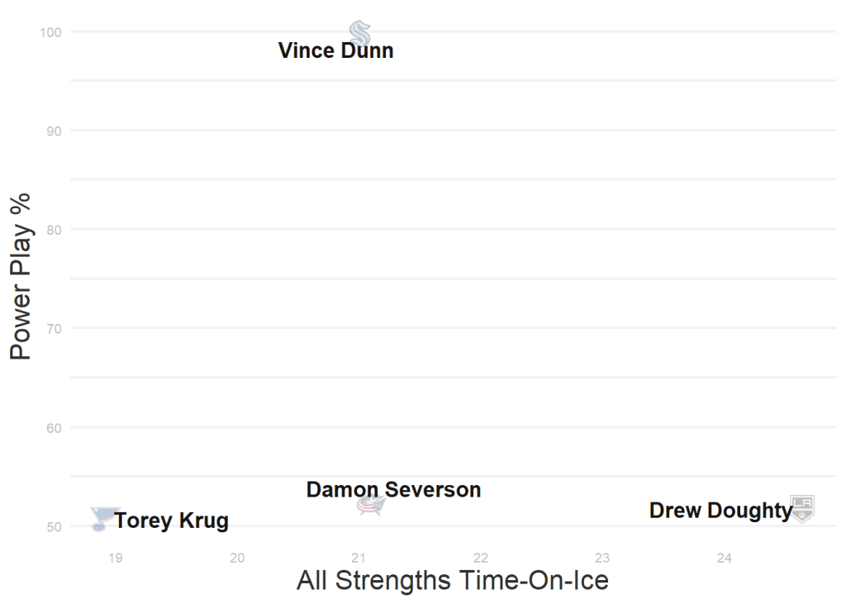This screenshot has height=604, width=846.
Task: Select the Drew Doughty data label
Action: click(x=720, y=511)
